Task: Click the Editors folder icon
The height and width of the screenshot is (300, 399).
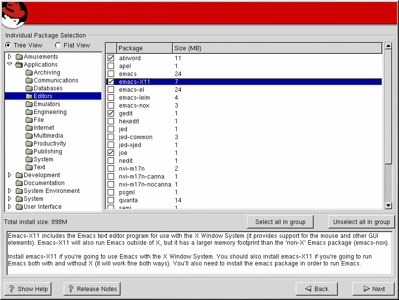Action: (x=29, y=96)
